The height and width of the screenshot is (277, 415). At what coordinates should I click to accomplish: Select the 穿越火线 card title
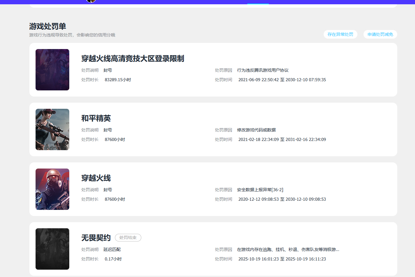(x=96, y=178)
